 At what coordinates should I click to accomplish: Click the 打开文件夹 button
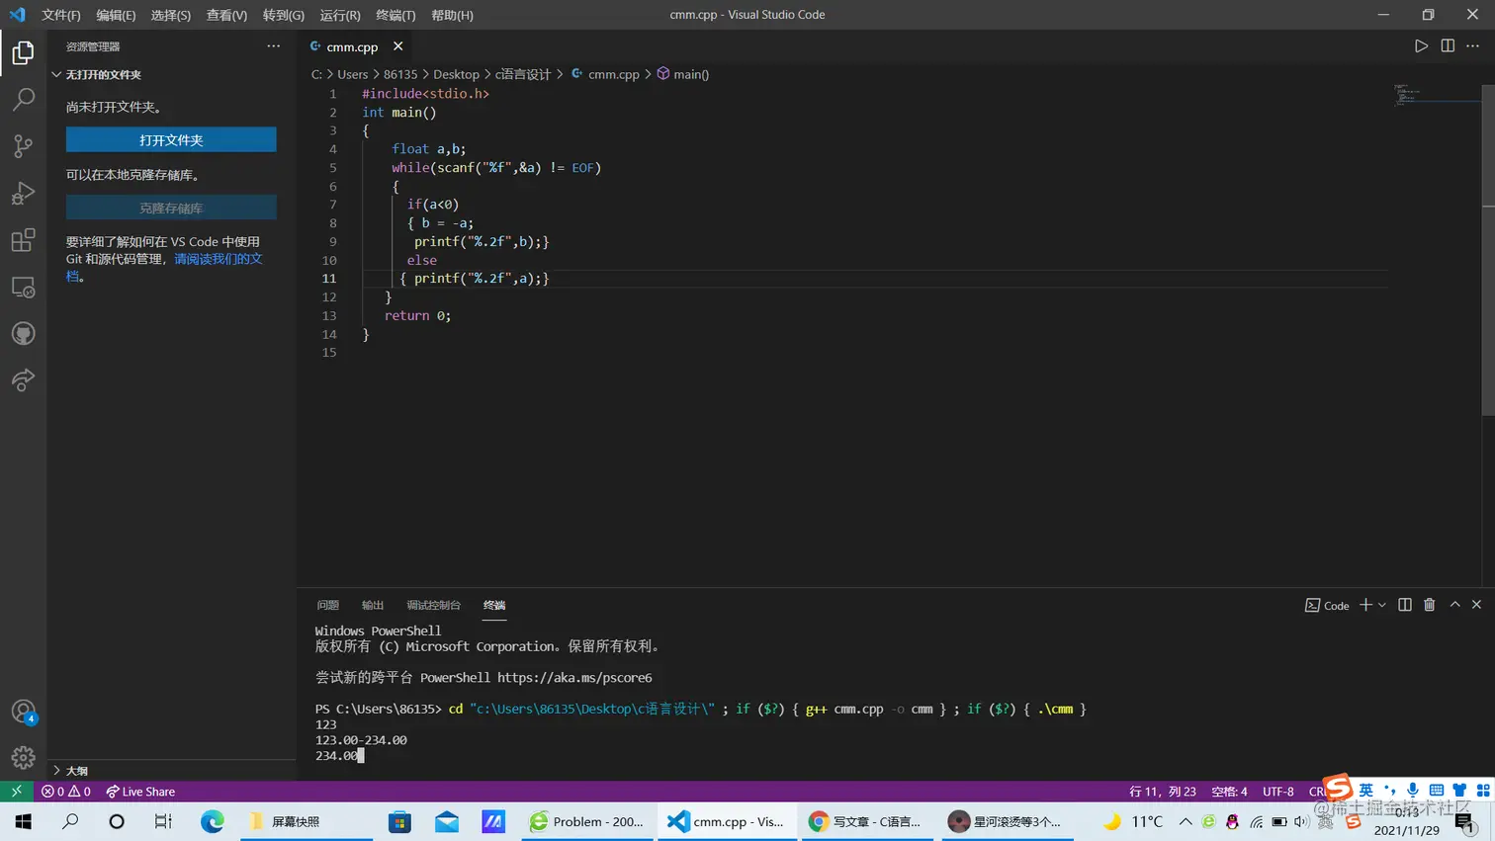171,140
